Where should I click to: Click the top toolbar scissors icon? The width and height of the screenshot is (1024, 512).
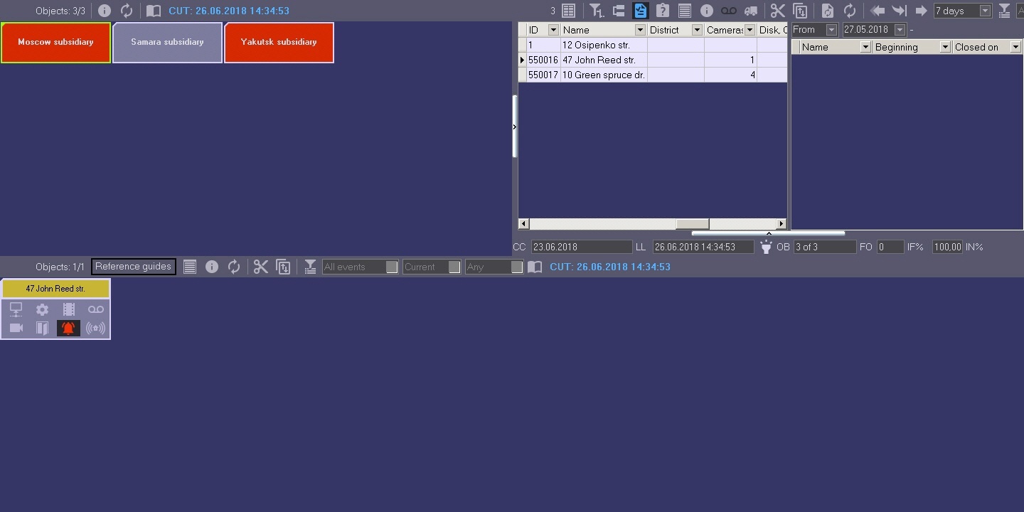[777, 11]
